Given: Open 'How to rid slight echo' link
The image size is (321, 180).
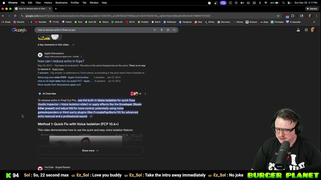Looking at the screenshot, I should click(65, 81).
